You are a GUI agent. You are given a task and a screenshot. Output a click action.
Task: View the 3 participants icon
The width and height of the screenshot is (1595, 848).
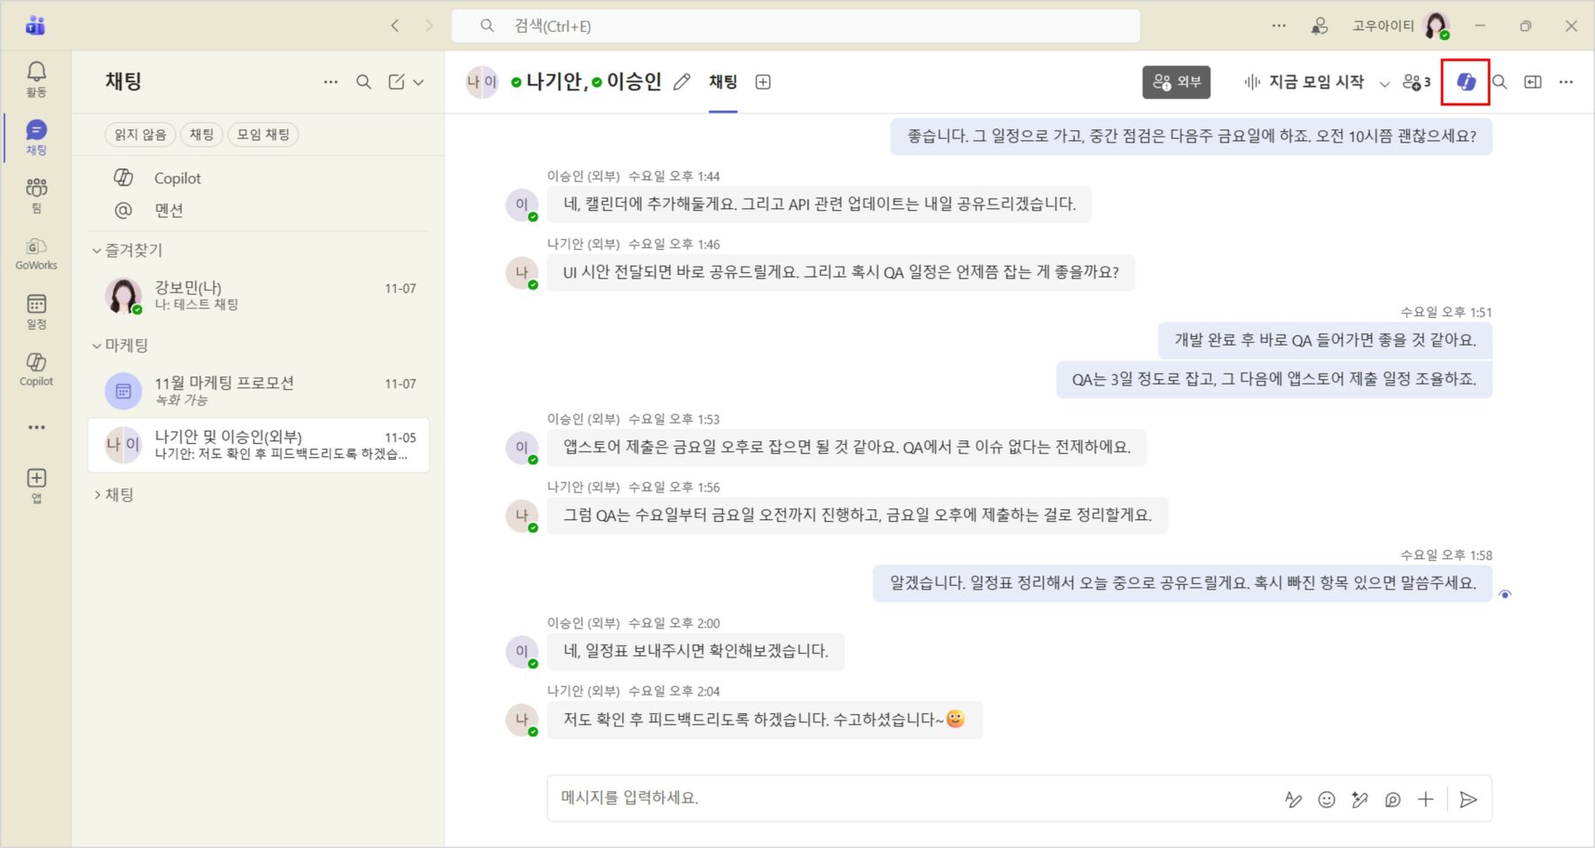(1416, 82)
